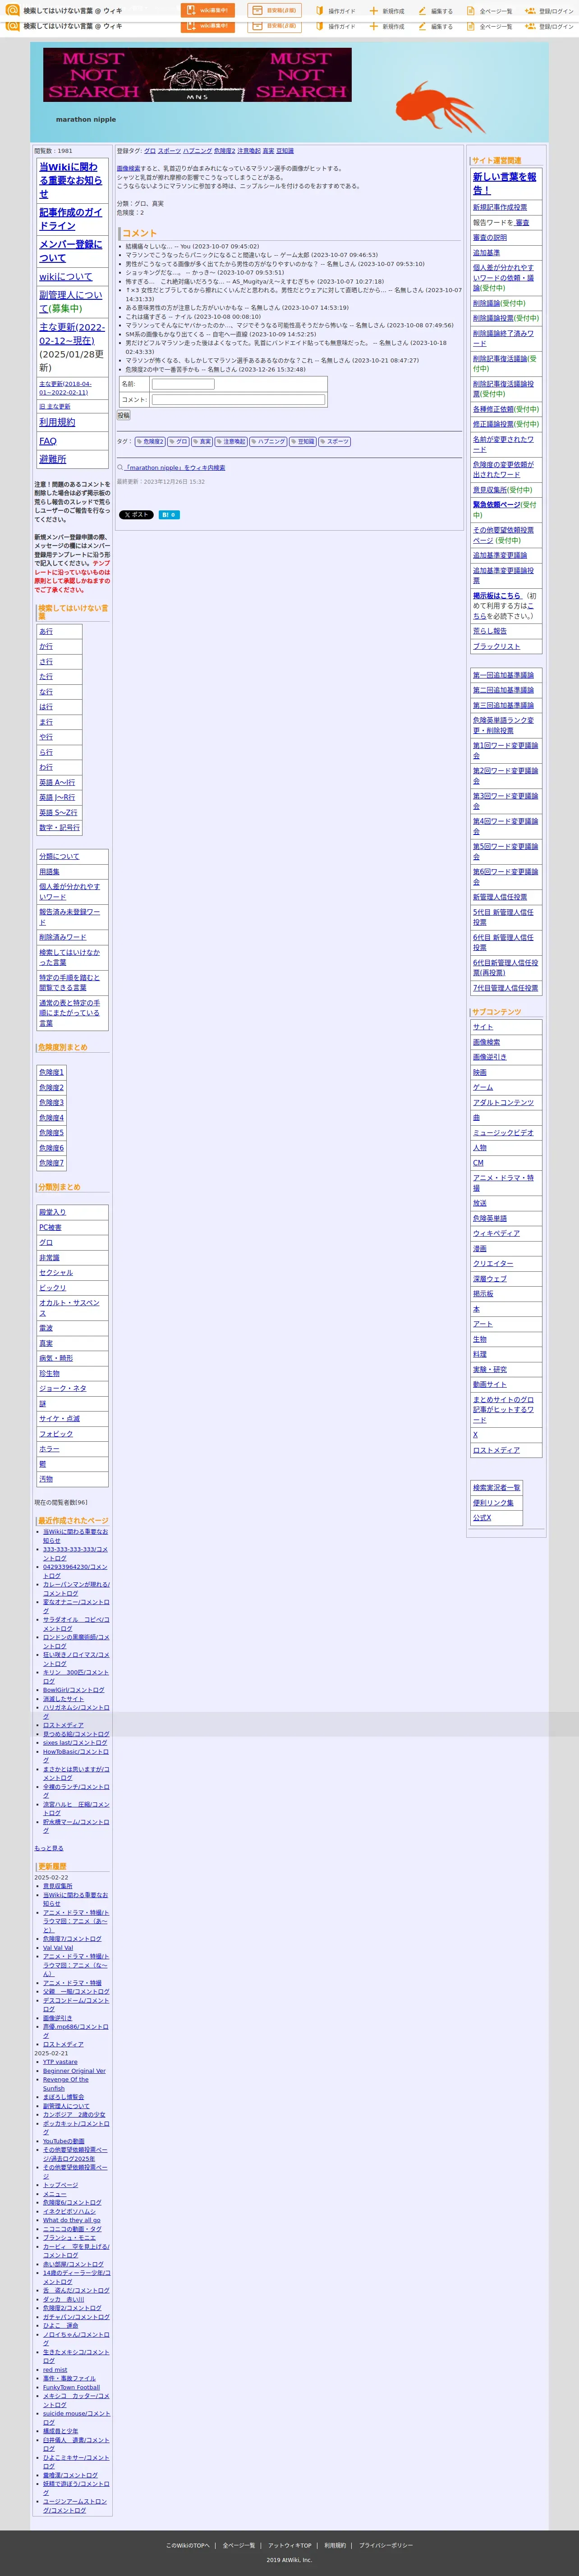The height and width of the screenshot is (2576, 579).
Task: Open 審査の説明 link
Action: 490,237
